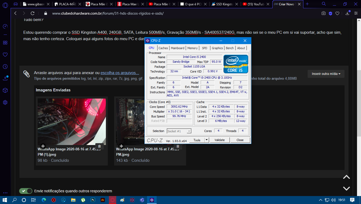361x204 pixels.
Task: Open settings gear icon in the sidebar
Action: 5,102
